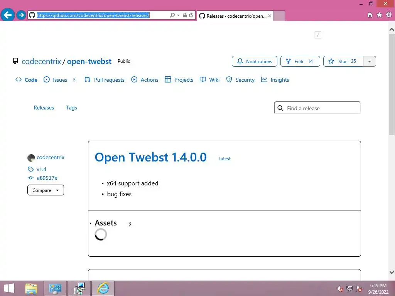Open the Open Twebst 1.4.0.0 release title

pos(151,157)
